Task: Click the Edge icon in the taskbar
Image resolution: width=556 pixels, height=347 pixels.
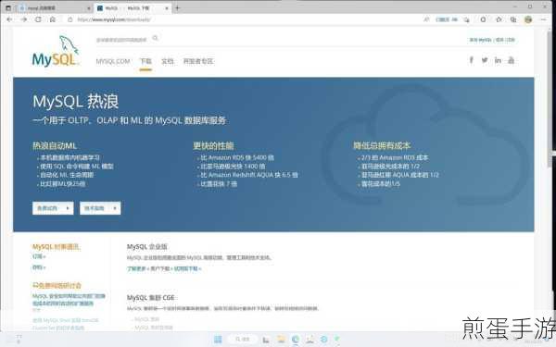Action: coord(296,340)
